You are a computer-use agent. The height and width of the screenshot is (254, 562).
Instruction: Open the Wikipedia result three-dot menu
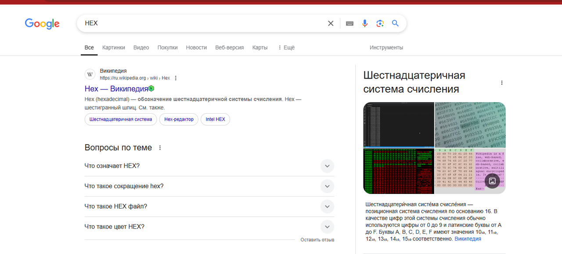click(x=176, y=78)
